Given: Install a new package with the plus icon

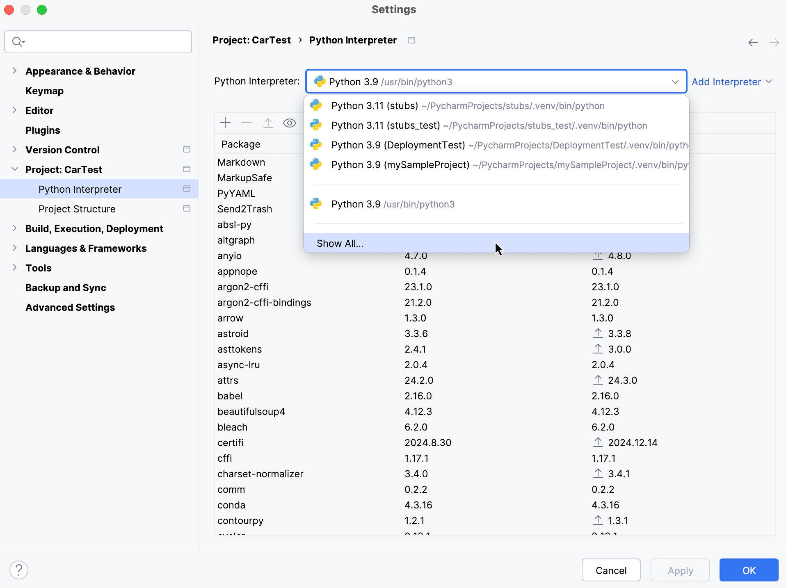Looking at the screenshot, I should click(226, 123).
